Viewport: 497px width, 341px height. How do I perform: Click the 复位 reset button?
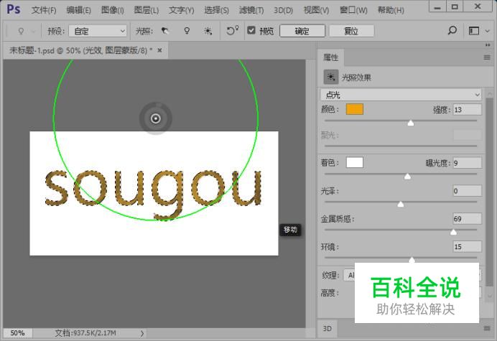(x=351, y=31)
